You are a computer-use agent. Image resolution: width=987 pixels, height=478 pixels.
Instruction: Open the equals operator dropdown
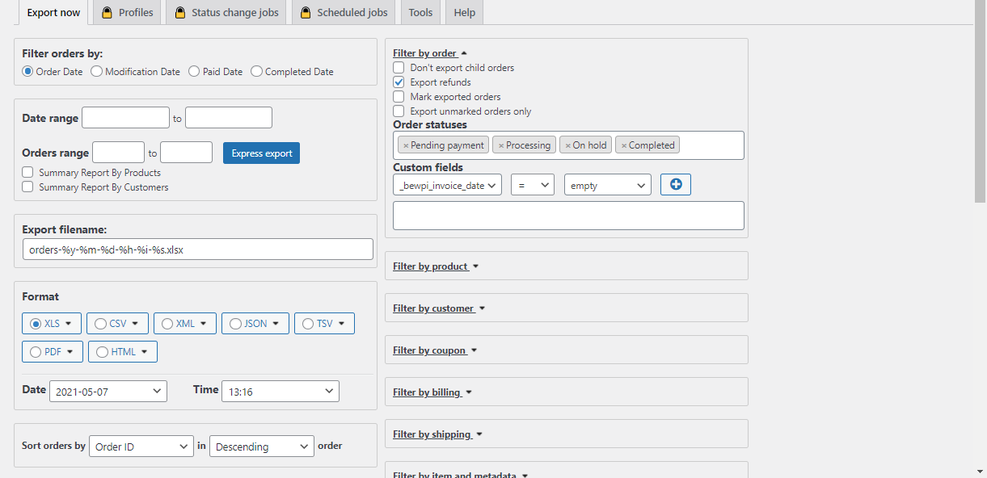(x=532, y=185)
